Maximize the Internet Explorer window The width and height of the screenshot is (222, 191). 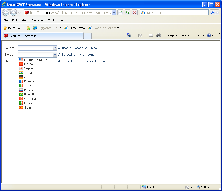click(211, 5)
